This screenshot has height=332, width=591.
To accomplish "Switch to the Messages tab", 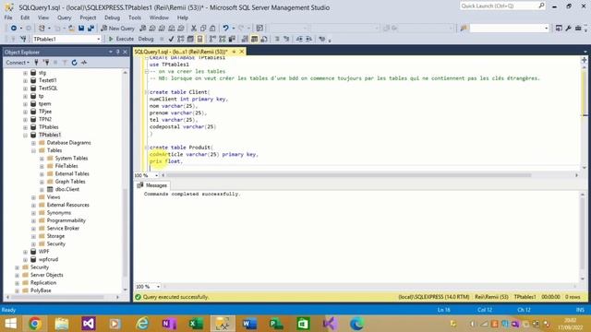I will [x=152, y=185].
